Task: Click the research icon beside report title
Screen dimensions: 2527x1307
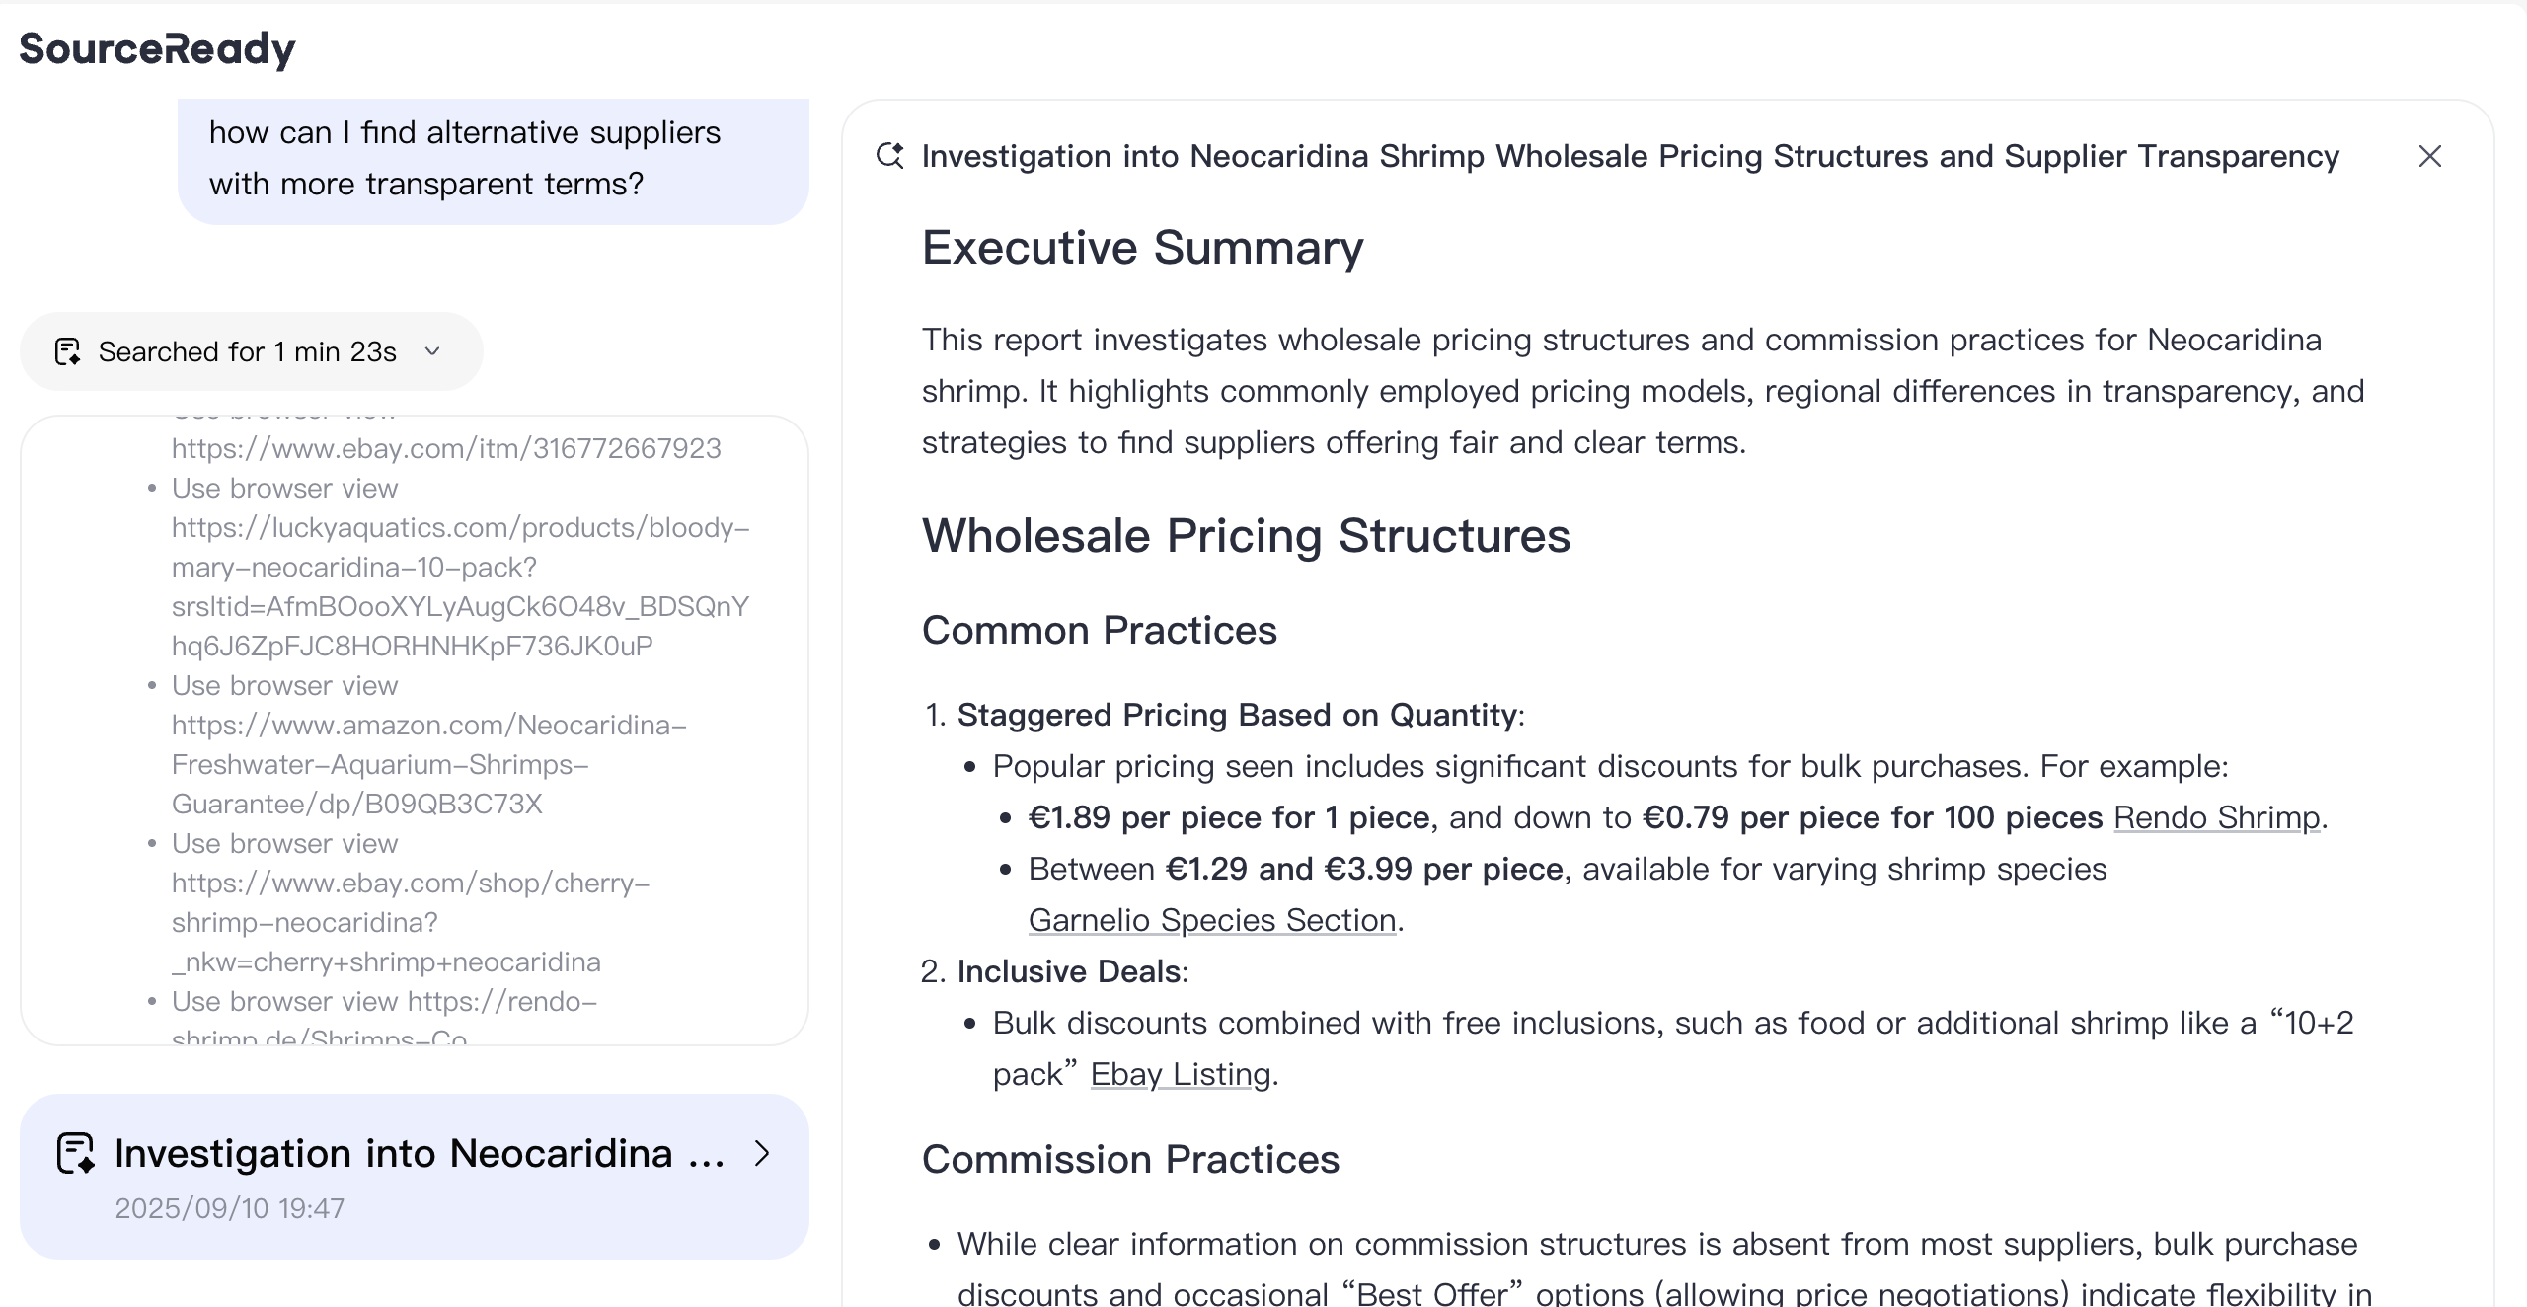Action: pos(889,156)
